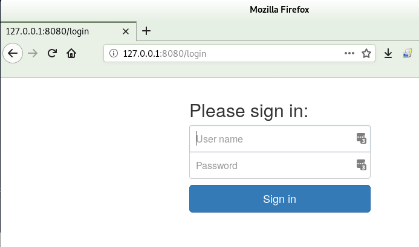This screenshot has width=419, height=247.
Task: Reload the current login page
Action: tap(52, 53)
